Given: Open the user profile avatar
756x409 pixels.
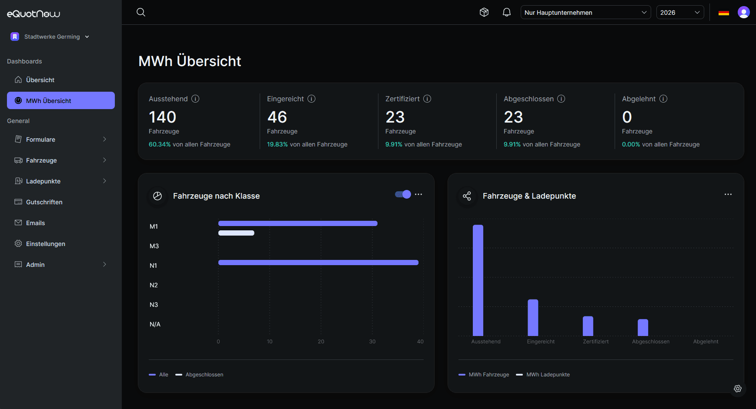Looking at the screenshot, I should (x=744, y=12).
